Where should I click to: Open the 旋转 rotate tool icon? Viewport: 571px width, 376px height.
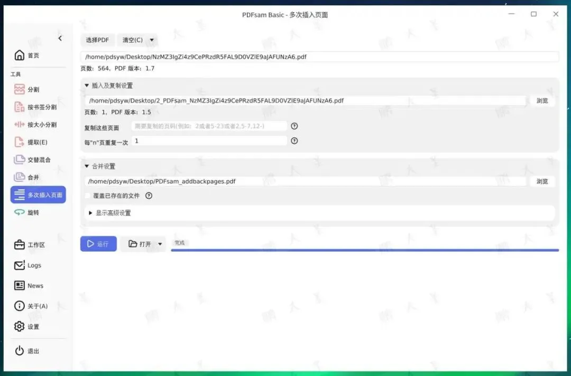[20, 213]
